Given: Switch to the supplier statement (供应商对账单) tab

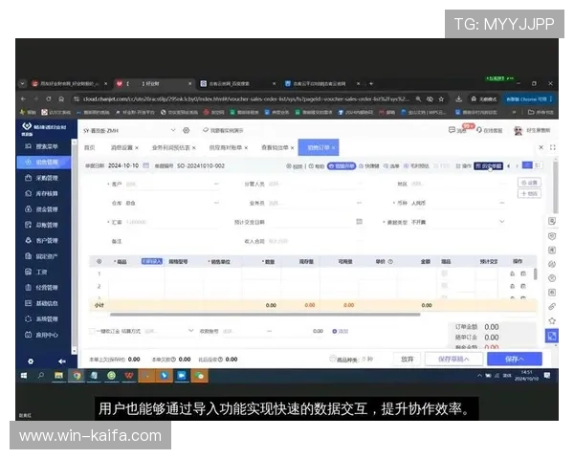Looking at the screenshot, I should (x=226, y=148).
